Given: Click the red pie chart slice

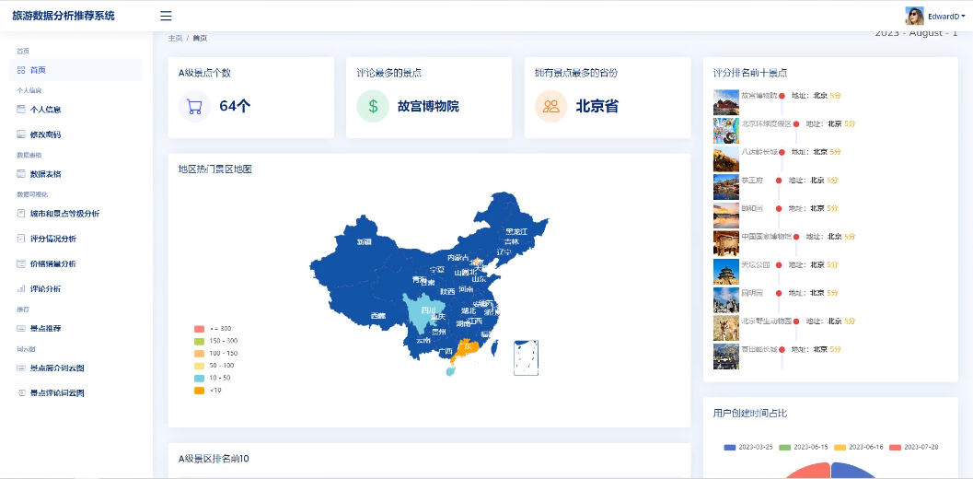Looking at the screenshot, I should [x=812, y=473].
